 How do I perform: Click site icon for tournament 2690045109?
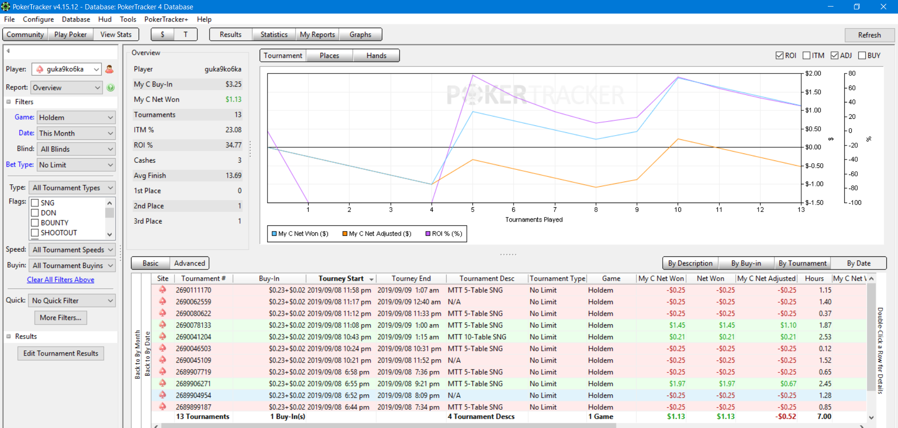(x=162, y=360)
